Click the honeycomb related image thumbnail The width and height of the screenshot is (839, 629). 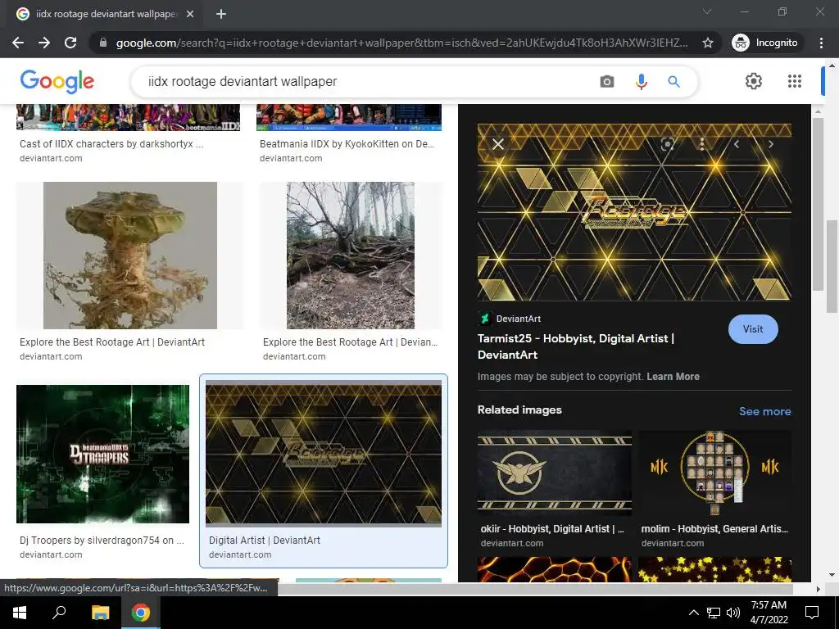point(555,570)
